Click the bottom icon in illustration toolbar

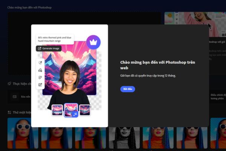click(40, 85)
